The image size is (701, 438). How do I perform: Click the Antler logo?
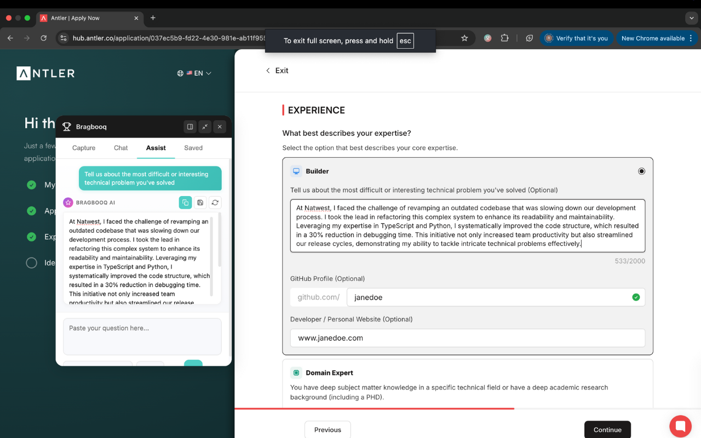[45, 73]
